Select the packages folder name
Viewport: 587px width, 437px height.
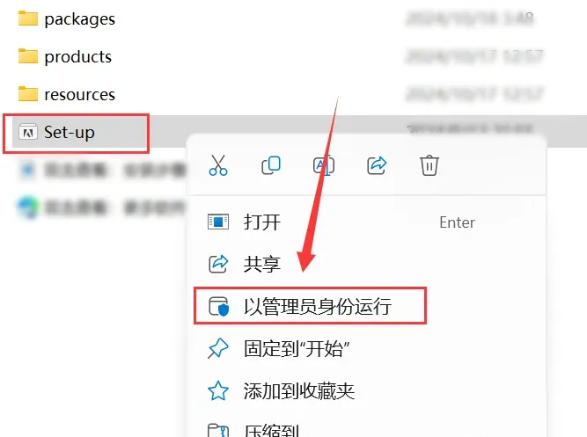tap(80, 19)
